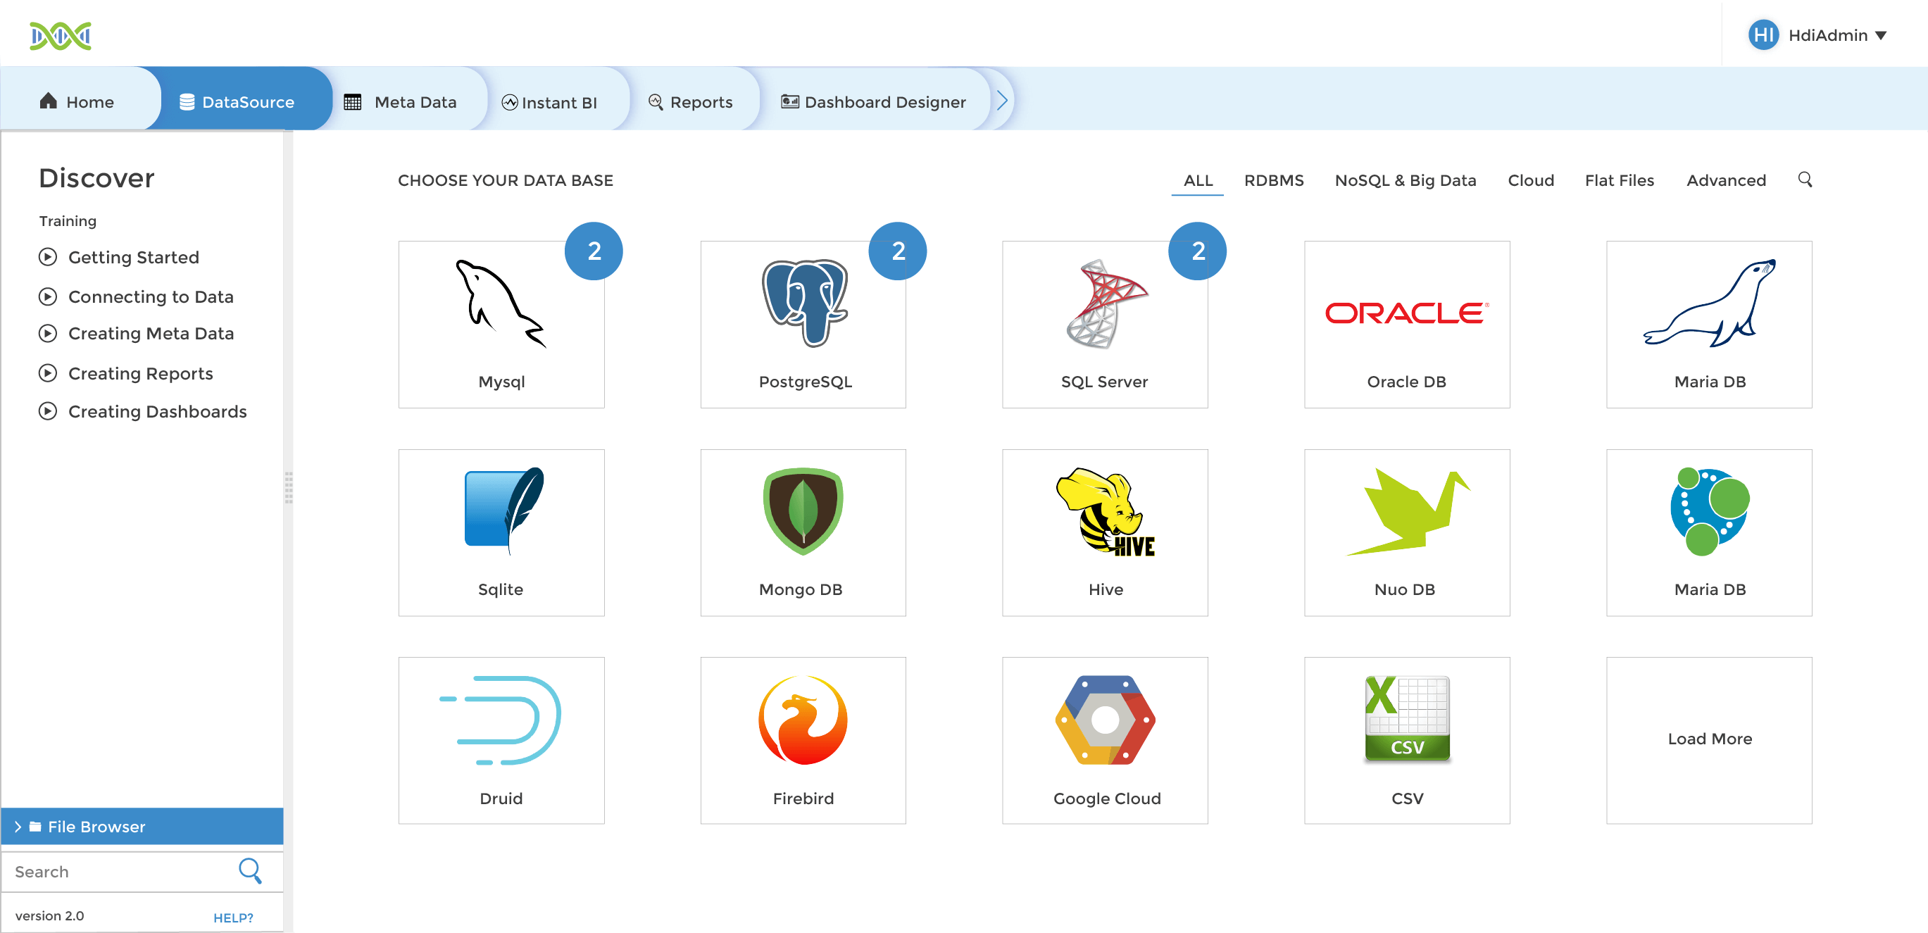Open the SQL Server connection
Screen dimensions: 1928x933
click(x=1104, y=325)
